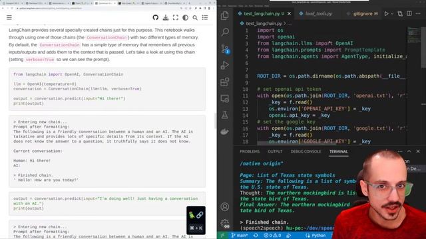Open errors and warnings count in status bar
Viewport: 426px width, 239px height.
272,235
